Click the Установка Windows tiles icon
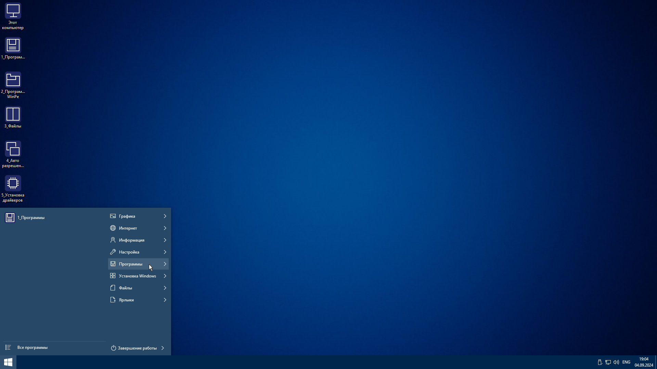 coord(113,276)
